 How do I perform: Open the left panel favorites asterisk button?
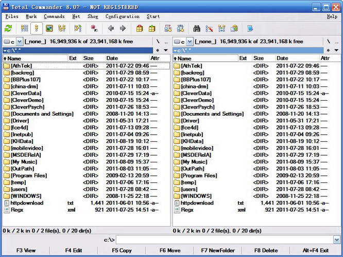click(158, 50)
